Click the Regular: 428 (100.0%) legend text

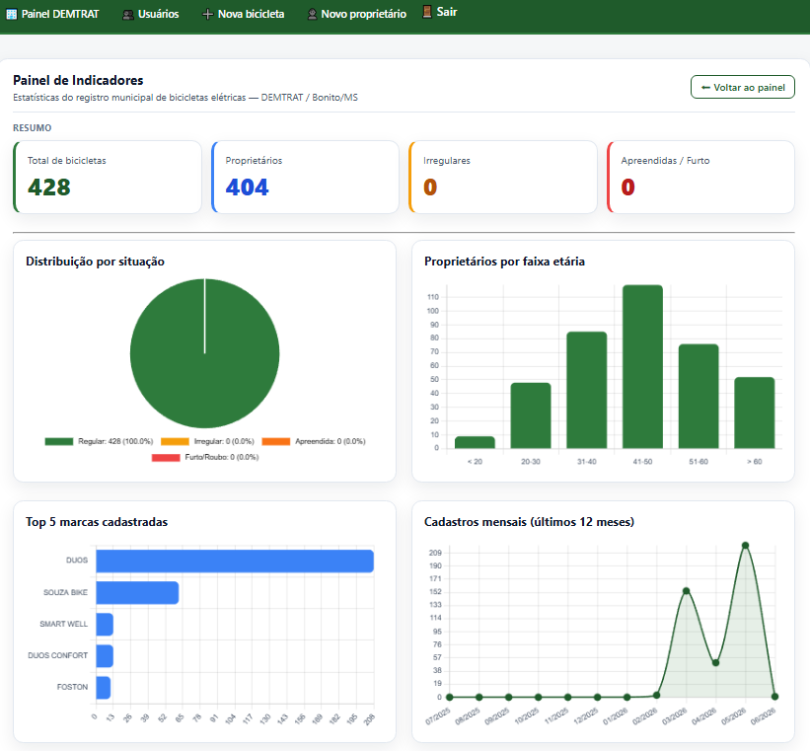pyautogui.click(x=115, y=441)
